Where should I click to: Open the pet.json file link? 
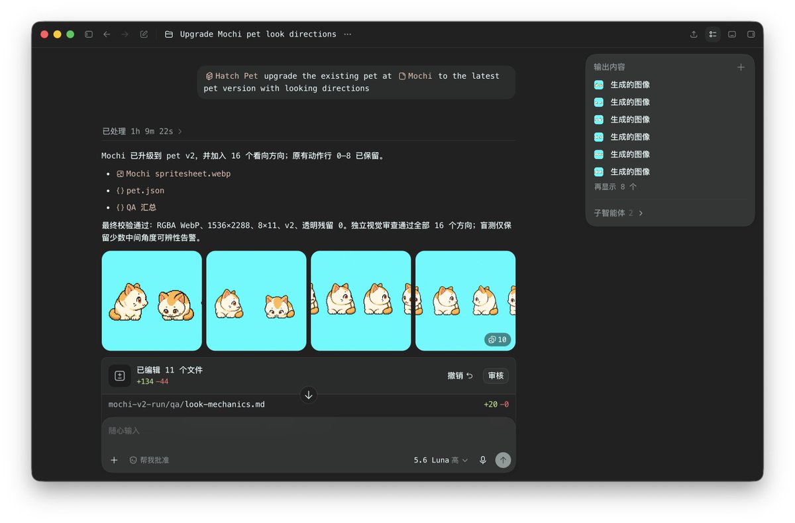[140, 191]
